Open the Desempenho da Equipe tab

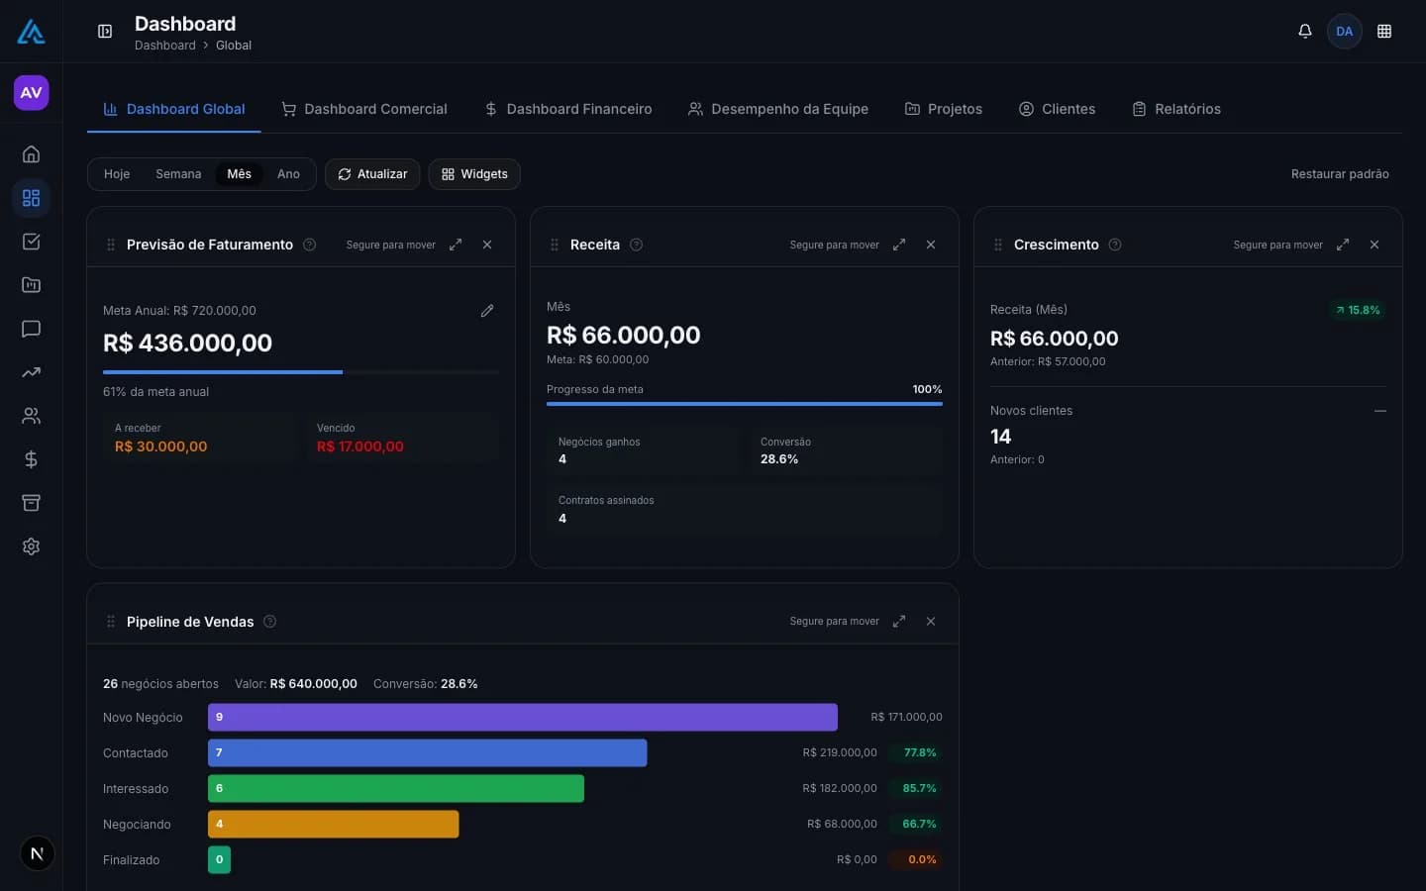point(778,109)
